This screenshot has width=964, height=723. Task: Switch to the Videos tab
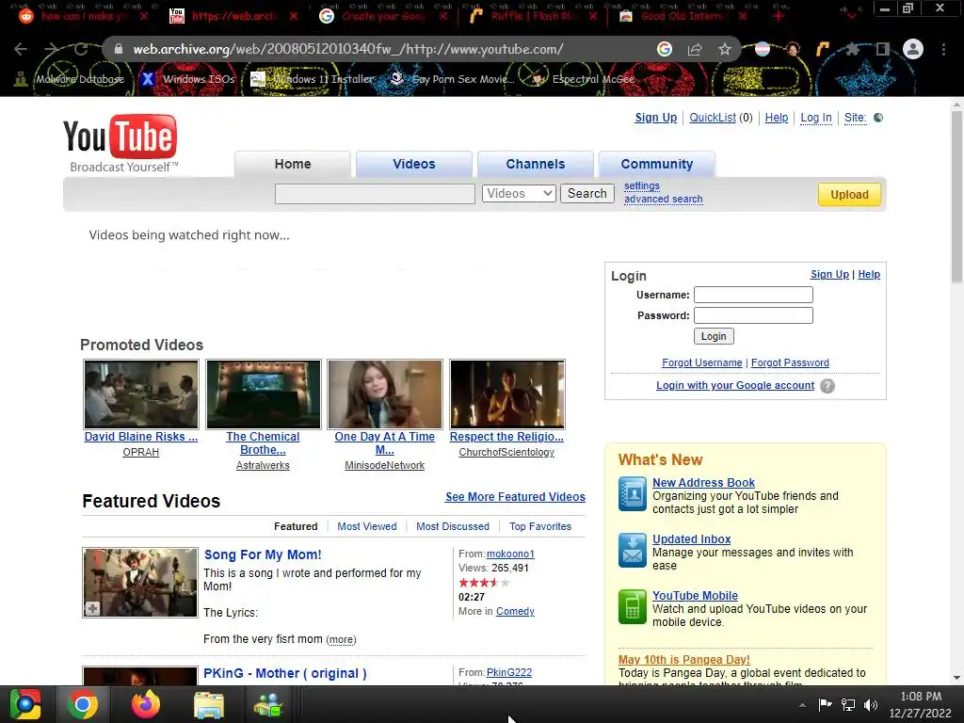(414, 164)
